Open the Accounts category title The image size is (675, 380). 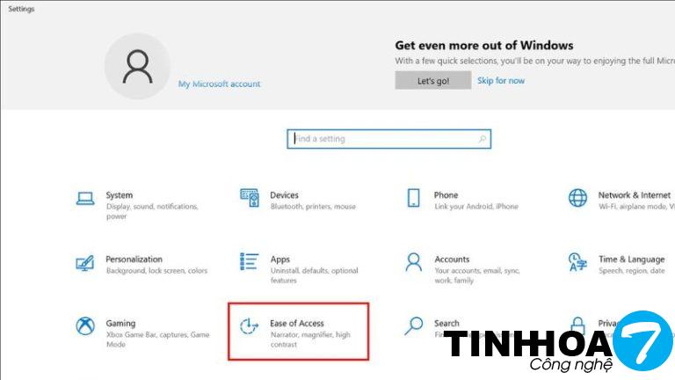point(452,259)
